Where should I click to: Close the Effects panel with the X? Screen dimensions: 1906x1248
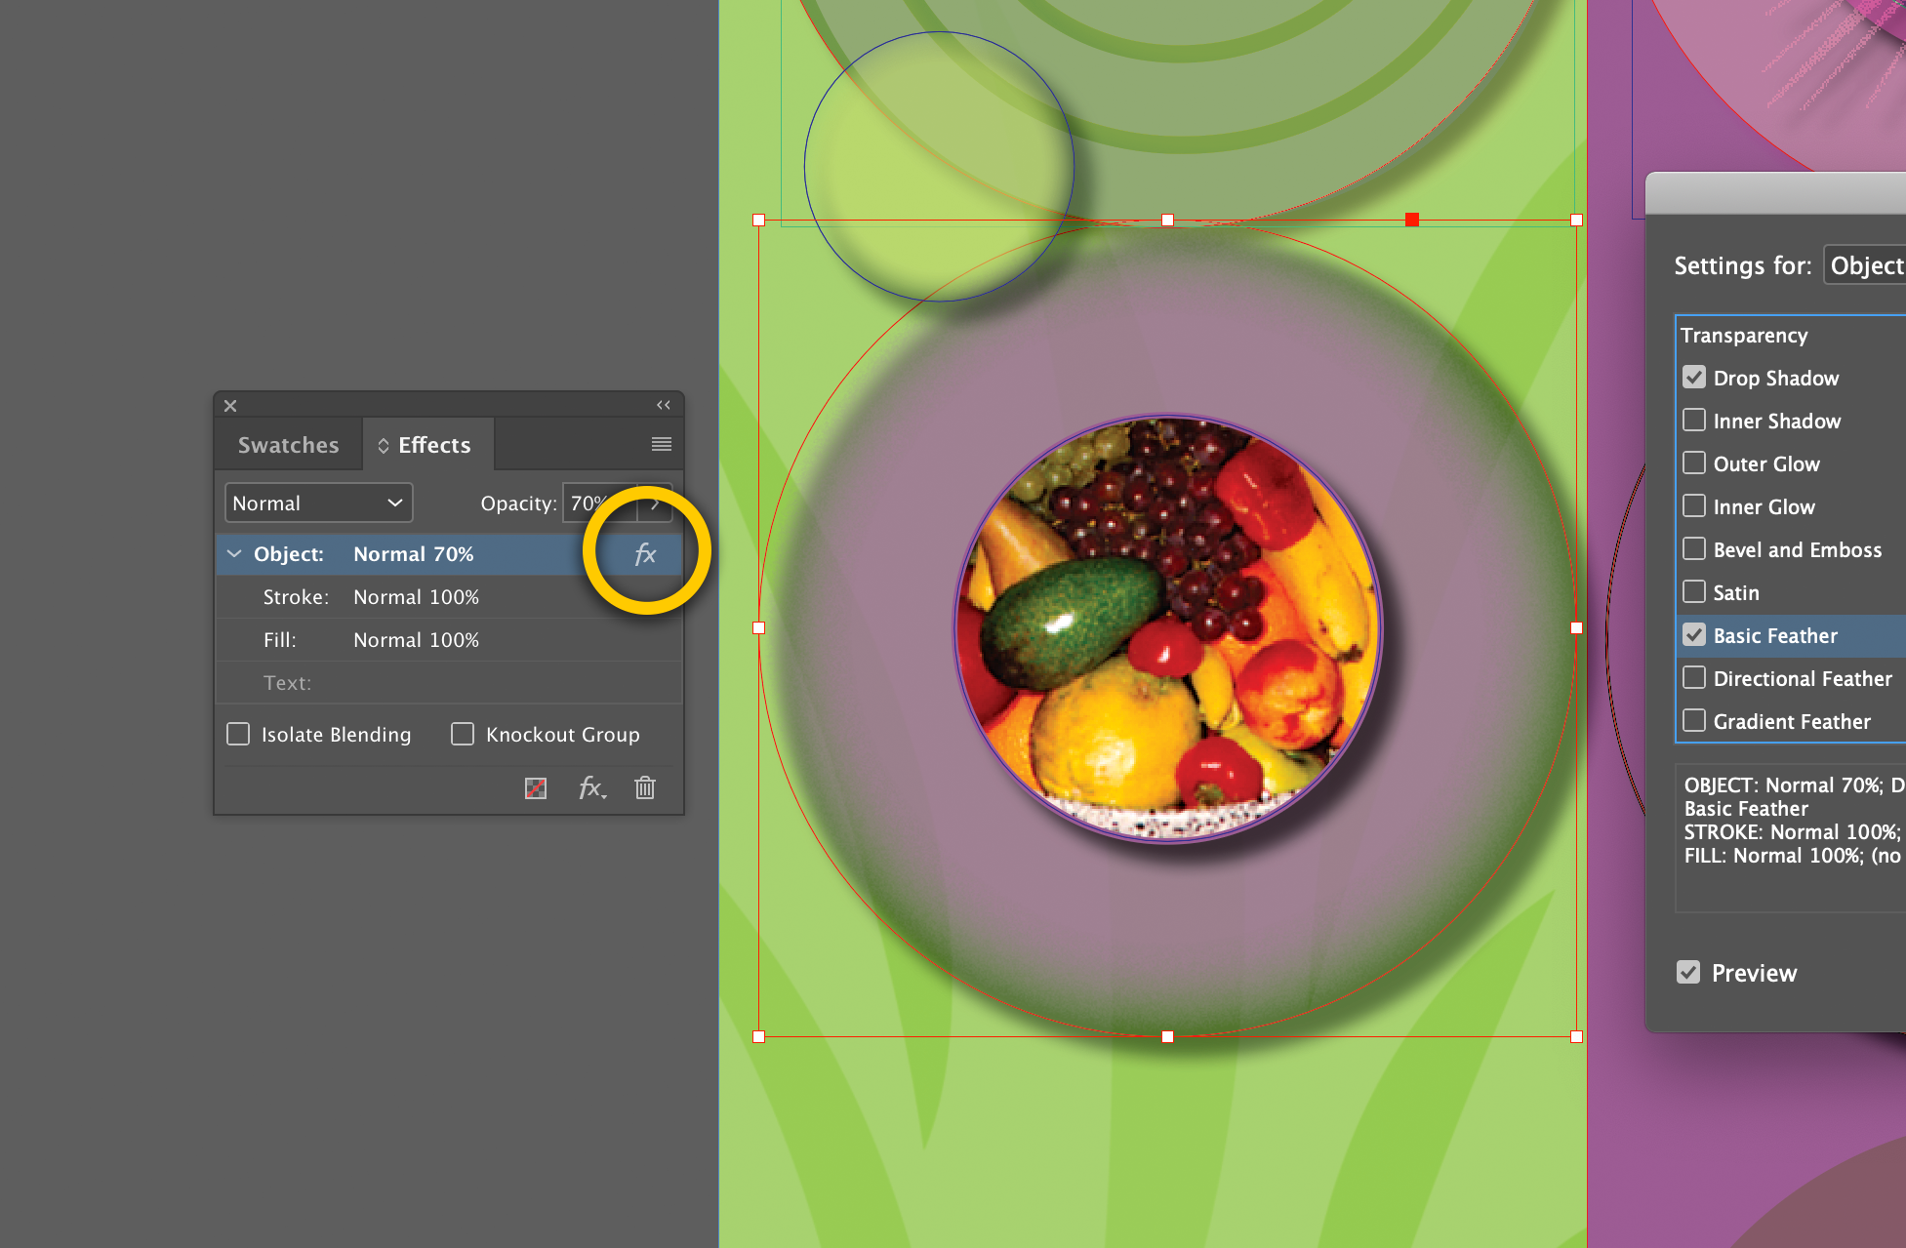tap(230, 405)
